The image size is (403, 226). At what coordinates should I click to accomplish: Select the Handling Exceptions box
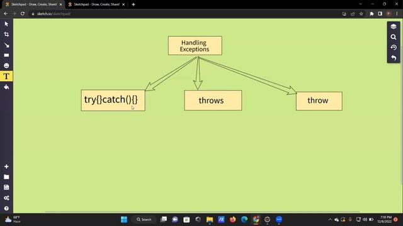pyautogui.click(x=195, y=46)
